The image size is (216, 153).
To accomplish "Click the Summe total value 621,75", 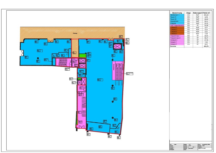I will (206, 46).
